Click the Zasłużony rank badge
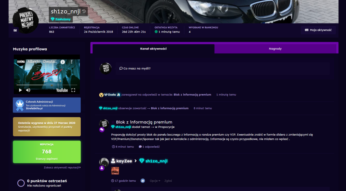346x191 pixels. point(61,19)
